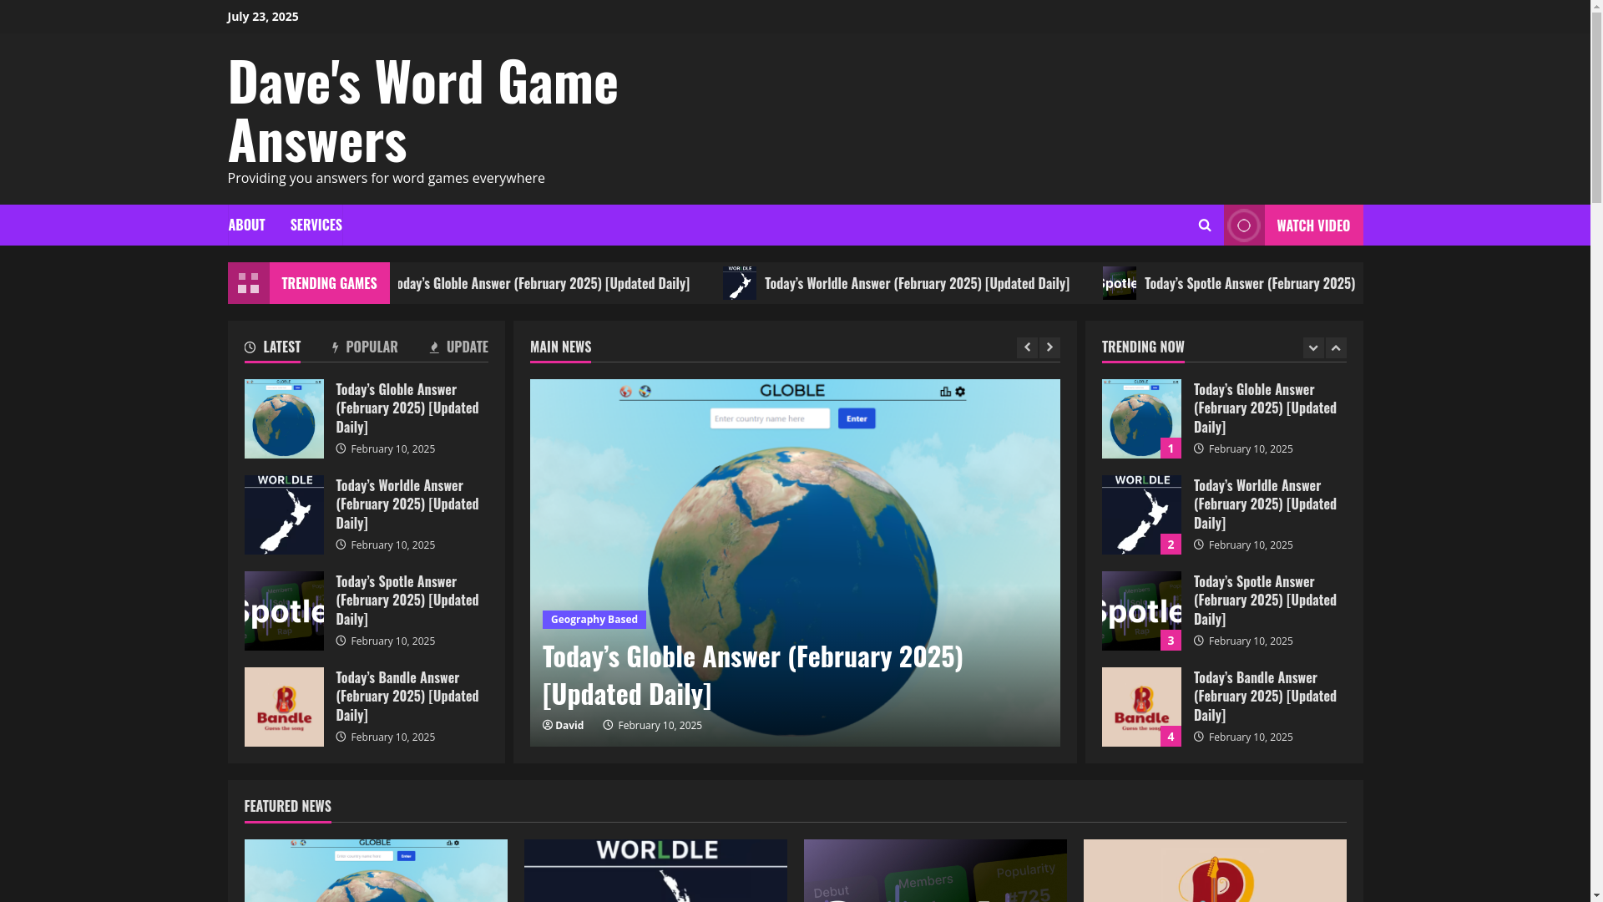Screen dimensions: 1603x902
Task: Open Spotle Answer link in Latest list
Action: (407, 600)
